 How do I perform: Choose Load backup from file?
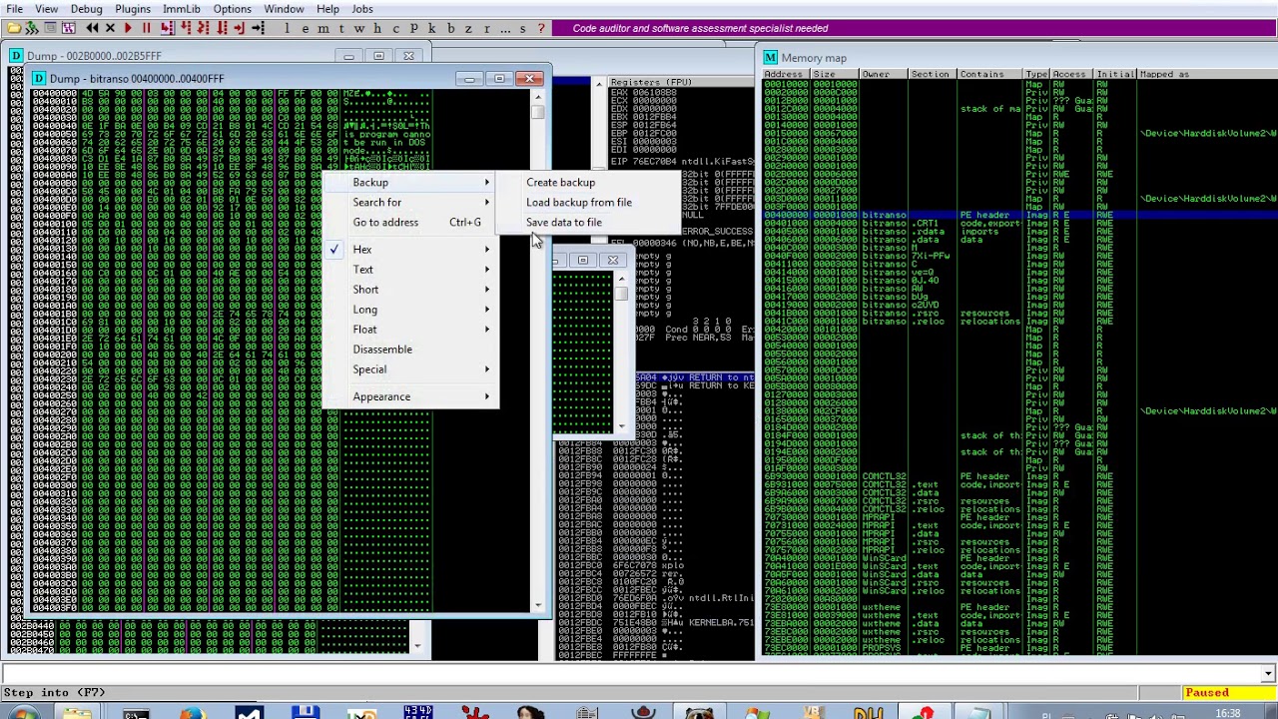(579, 203)
